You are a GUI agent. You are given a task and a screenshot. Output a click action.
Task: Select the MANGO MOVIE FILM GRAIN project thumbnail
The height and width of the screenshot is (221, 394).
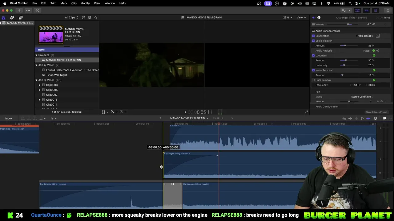(x=51, y=35)
